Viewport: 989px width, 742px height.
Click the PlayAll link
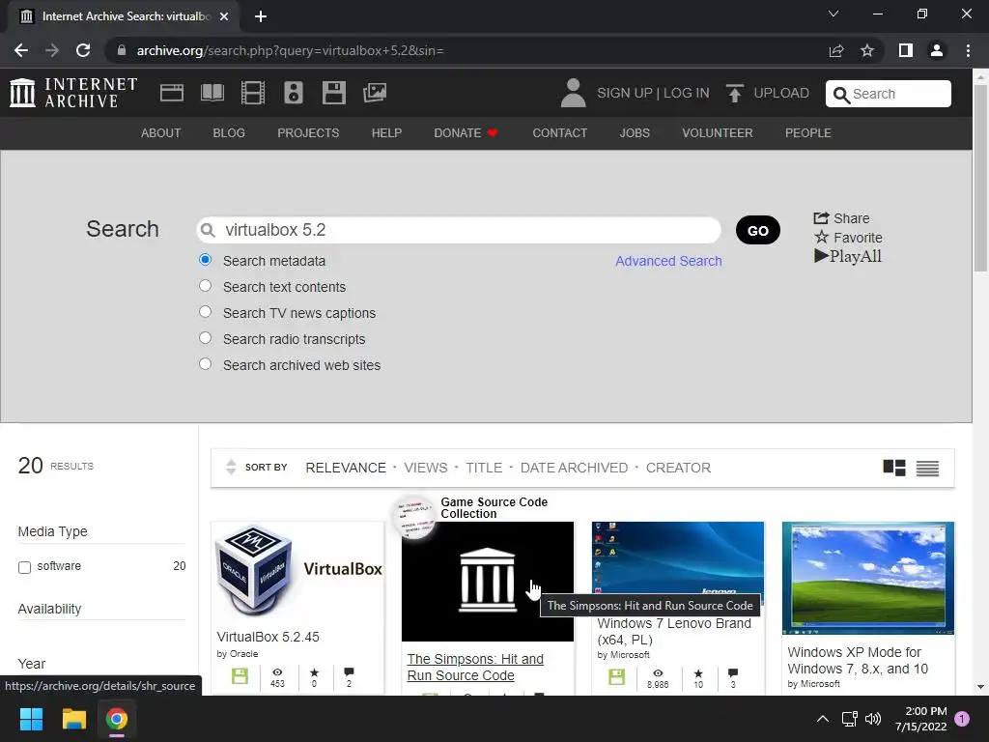pyautogui.click(x=848, y=256)
